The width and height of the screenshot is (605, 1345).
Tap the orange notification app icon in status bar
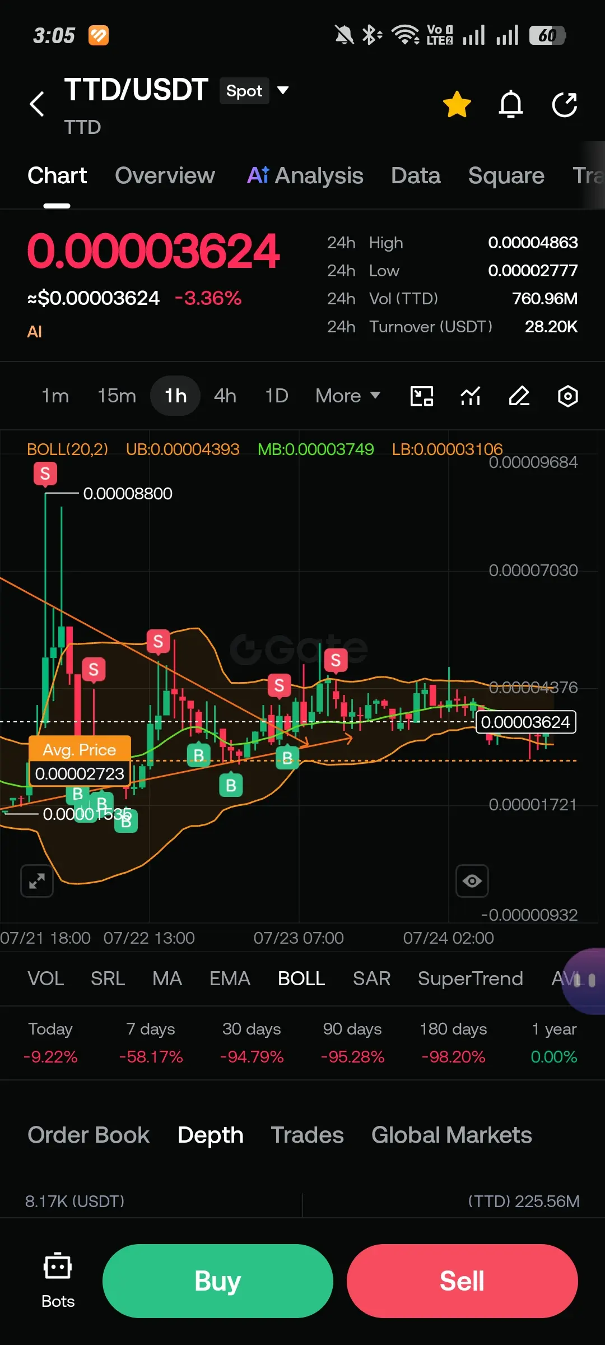(99, 36)
